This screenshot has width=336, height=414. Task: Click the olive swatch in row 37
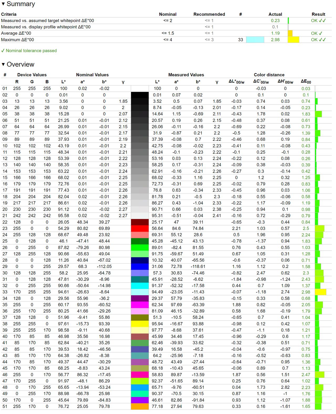140,317
